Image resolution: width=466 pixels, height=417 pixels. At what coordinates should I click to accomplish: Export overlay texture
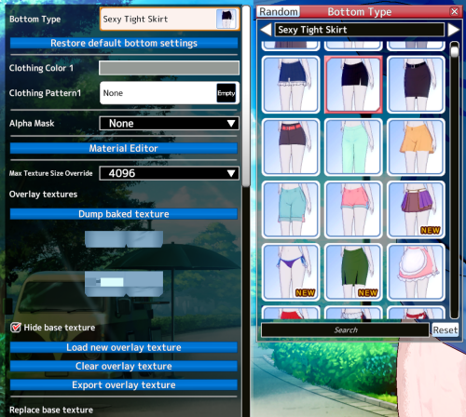tap(124, 384)
